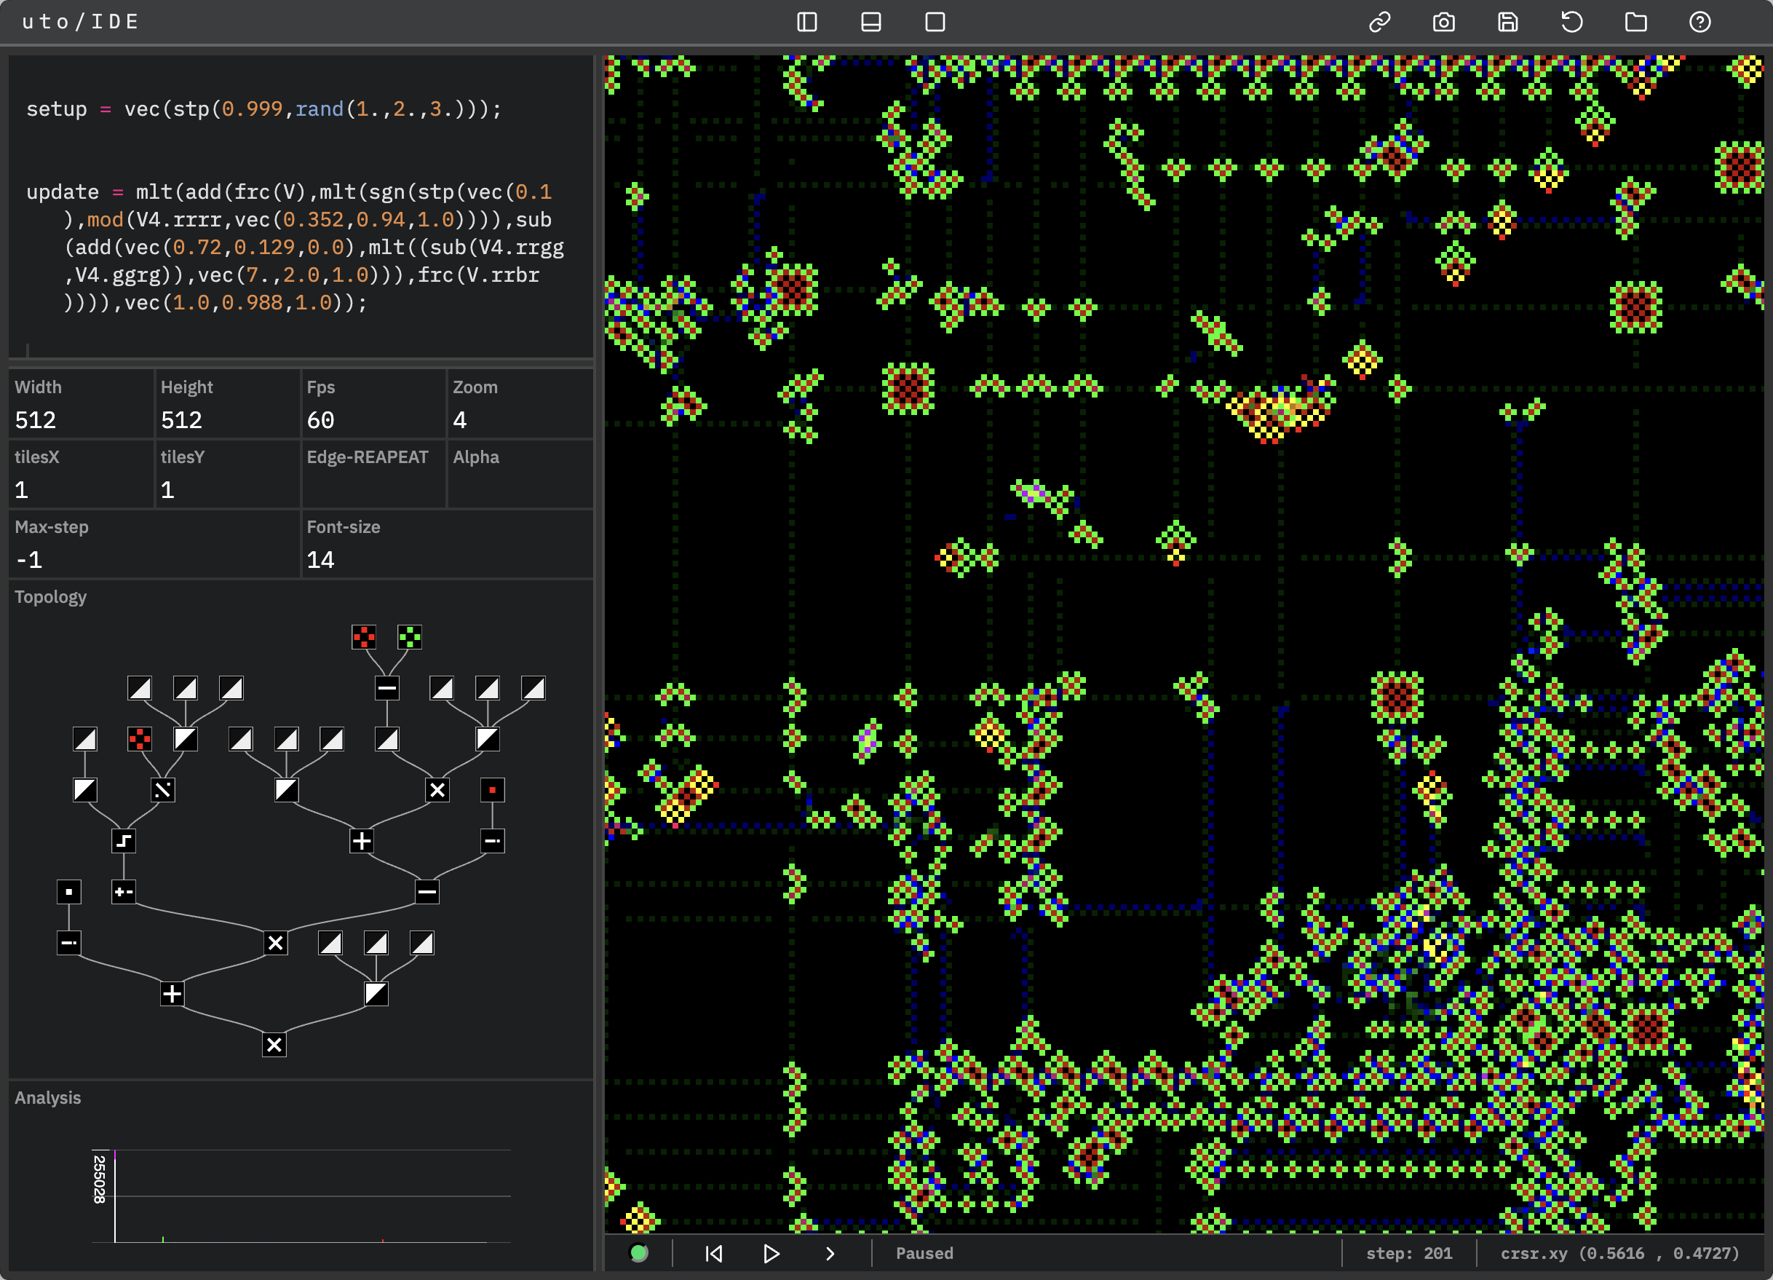Open the help question mark icon

click(x=1699, y=22)
